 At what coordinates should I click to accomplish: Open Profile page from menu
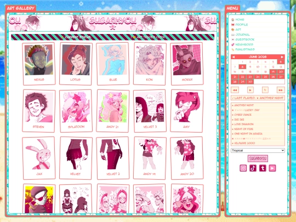tap(242, 25)
